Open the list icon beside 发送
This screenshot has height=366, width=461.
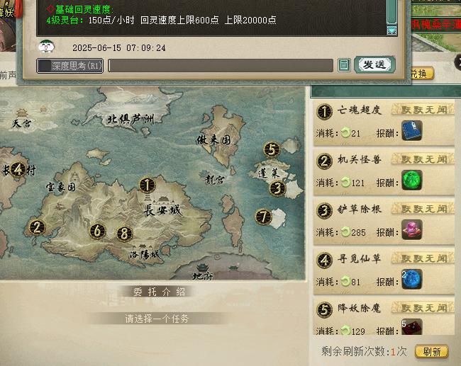tap(344, 65)
